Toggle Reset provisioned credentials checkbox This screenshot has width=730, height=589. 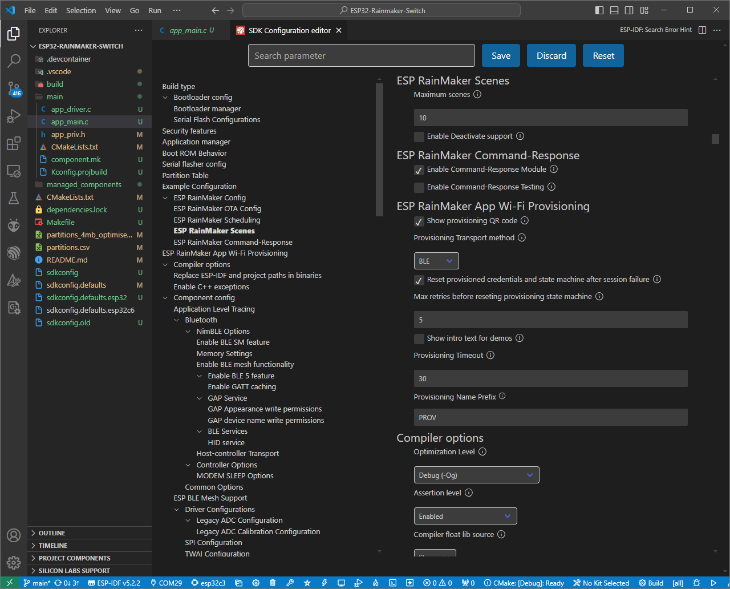pos(419,280)
